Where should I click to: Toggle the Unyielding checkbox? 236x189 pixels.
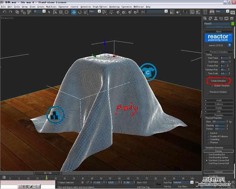point(208,139)
